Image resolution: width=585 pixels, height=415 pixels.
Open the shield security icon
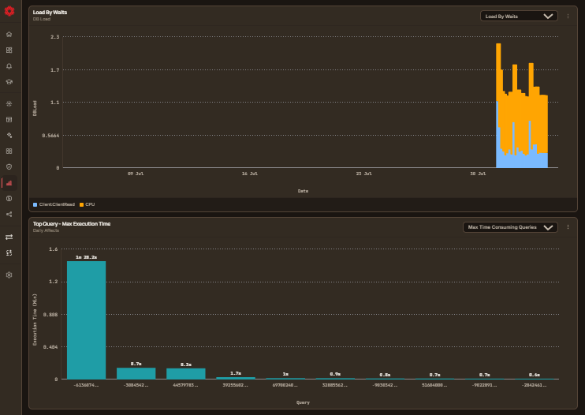pos(9,166)
